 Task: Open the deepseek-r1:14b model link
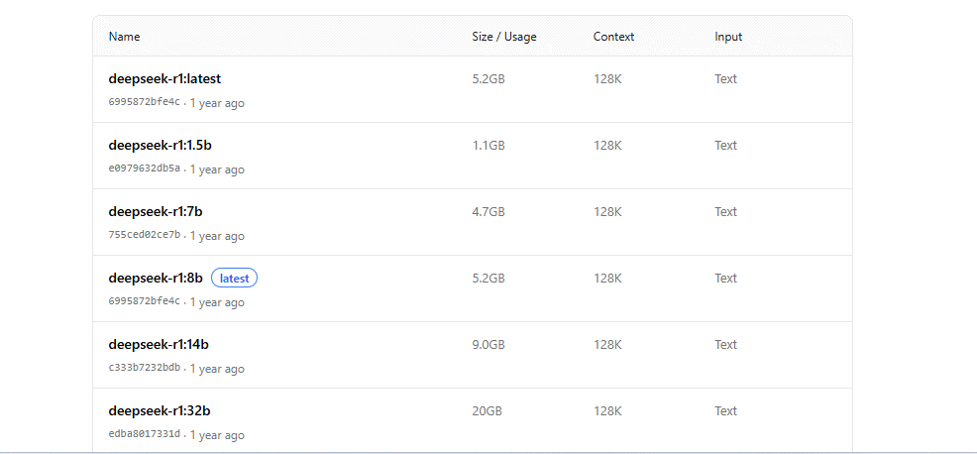pos(159,345)
